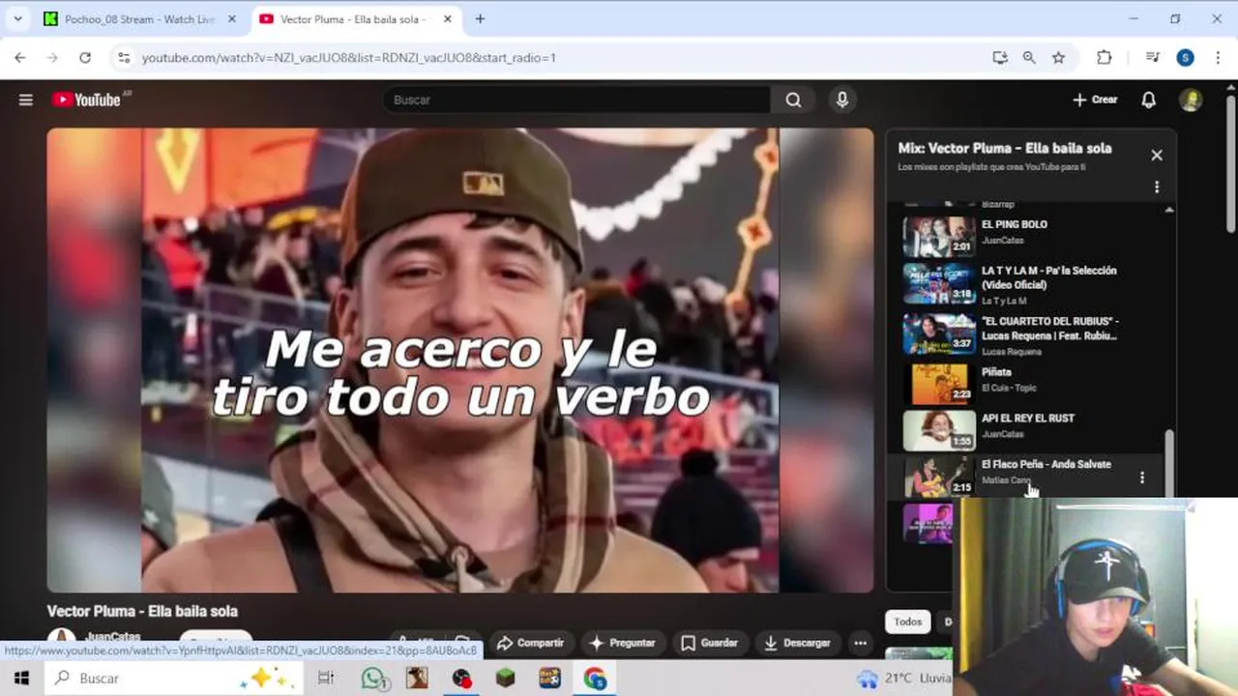Open Task View on the taskbar
Screen dimensions: 1238x696
326,679
